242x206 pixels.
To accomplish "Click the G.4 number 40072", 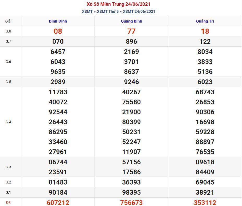I will click(58, 102).
